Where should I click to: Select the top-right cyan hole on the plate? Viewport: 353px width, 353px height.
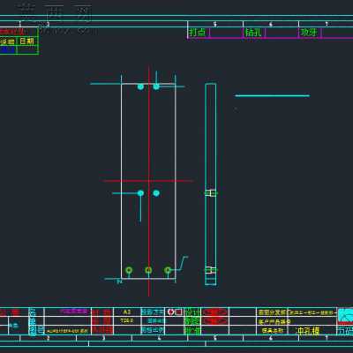click(x=156, y=86)
